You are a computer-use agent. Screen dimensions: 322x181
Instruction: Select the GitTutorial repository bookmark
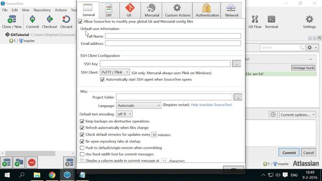pos(20,35)
